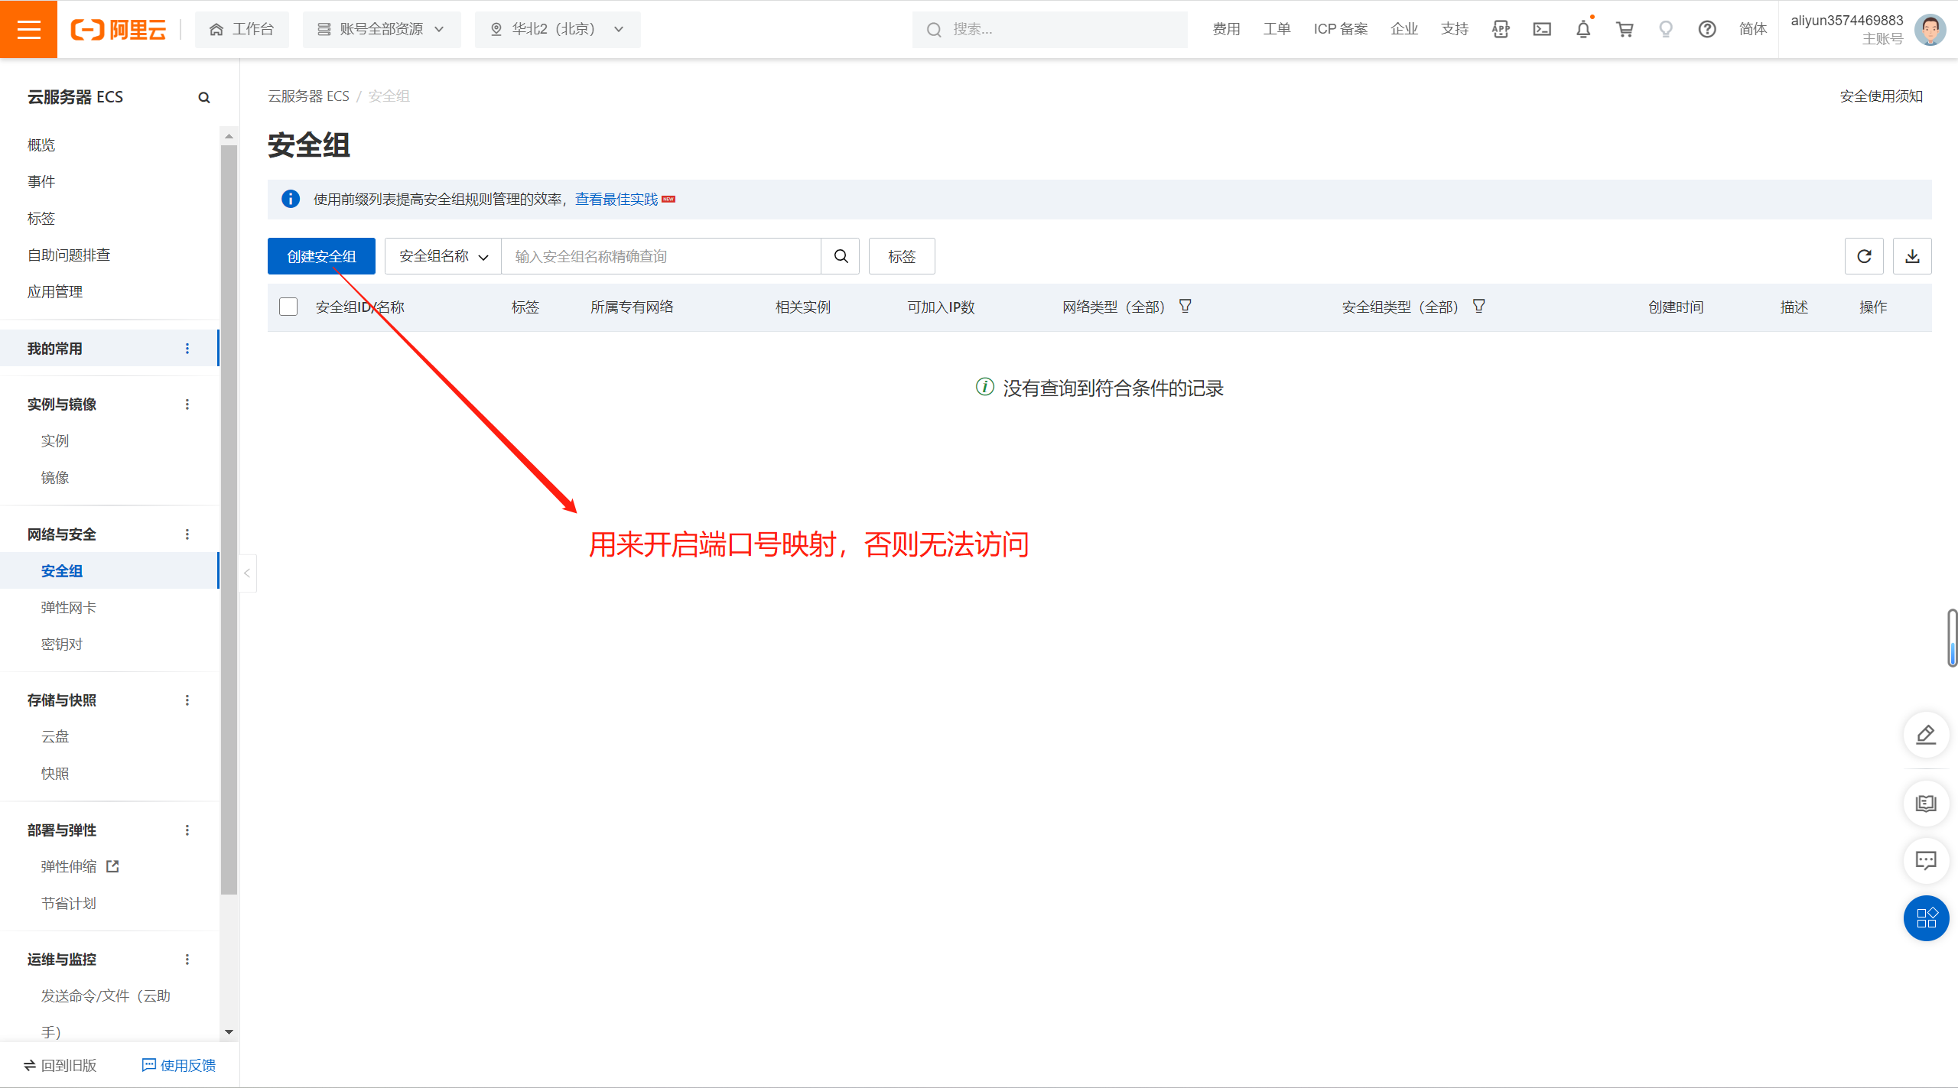Click the search magnifier button in filter

click(x=841, y=256)
